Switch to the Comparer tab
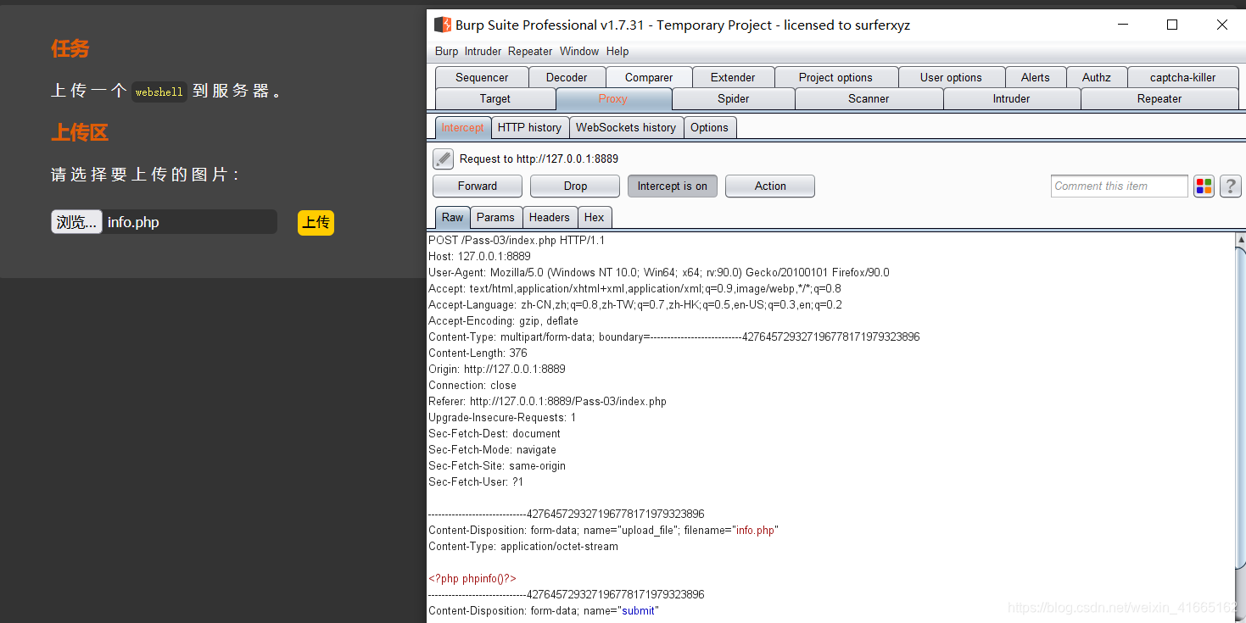Image resolution: width=1246 pixels, height=623 pixels. click(649, 77)
